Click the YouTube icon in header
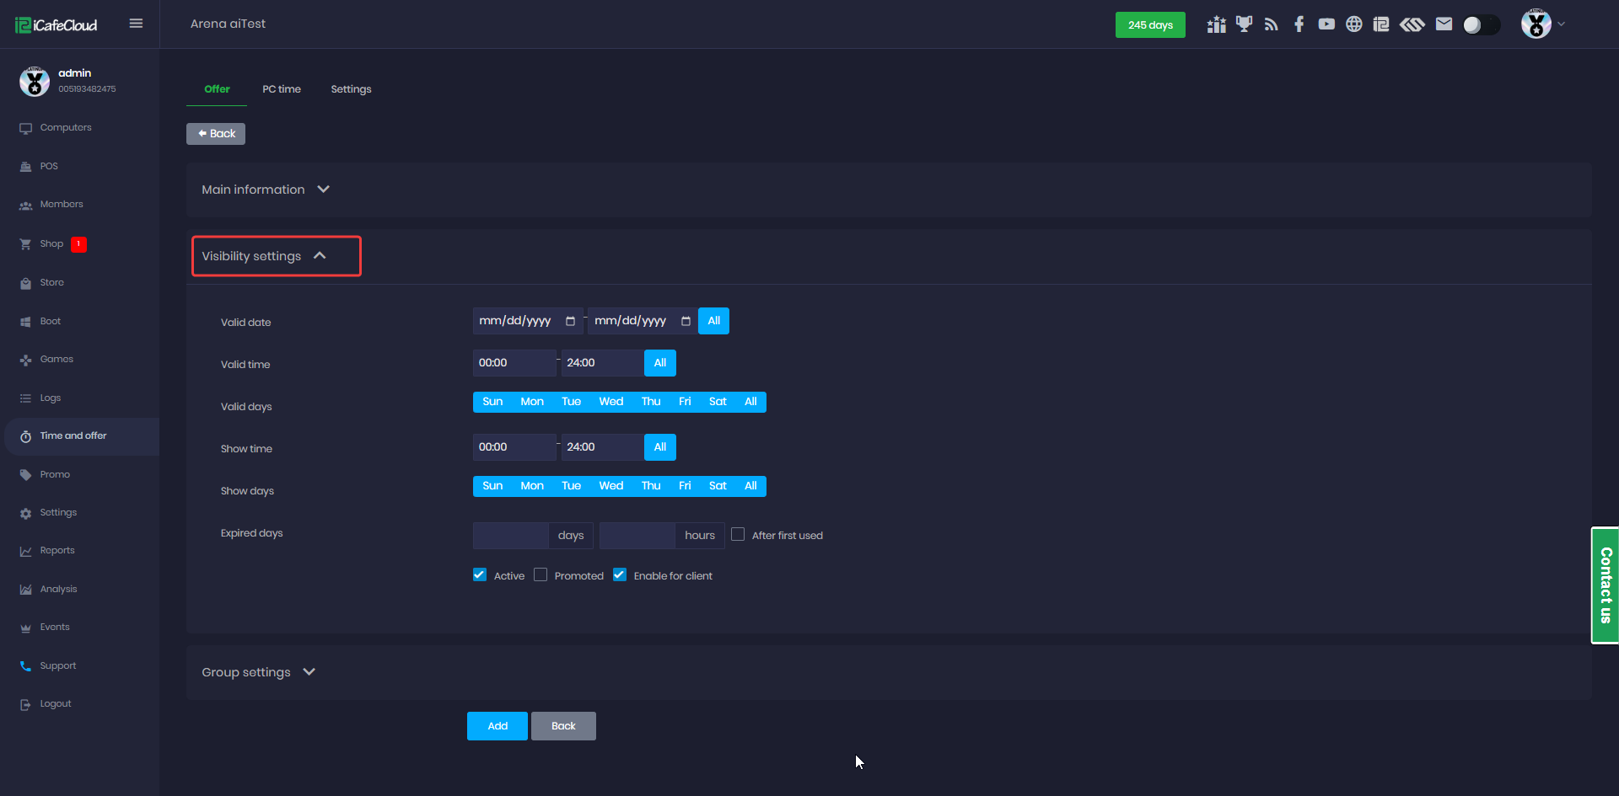Image resolution: width=1619 pixels, height=796 pixels. coord(1326,24)
